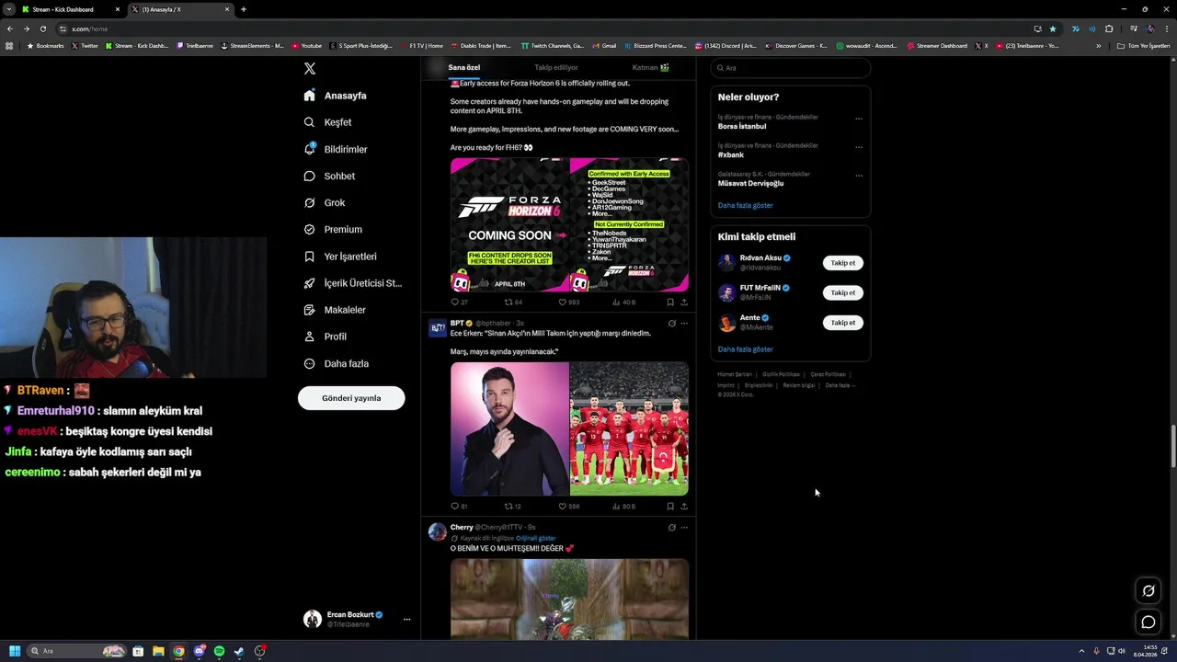Image resolution: width=1177 pixels, height=662 pixels.
Task: Open Gmail bookmark
Action: point(604,46)
